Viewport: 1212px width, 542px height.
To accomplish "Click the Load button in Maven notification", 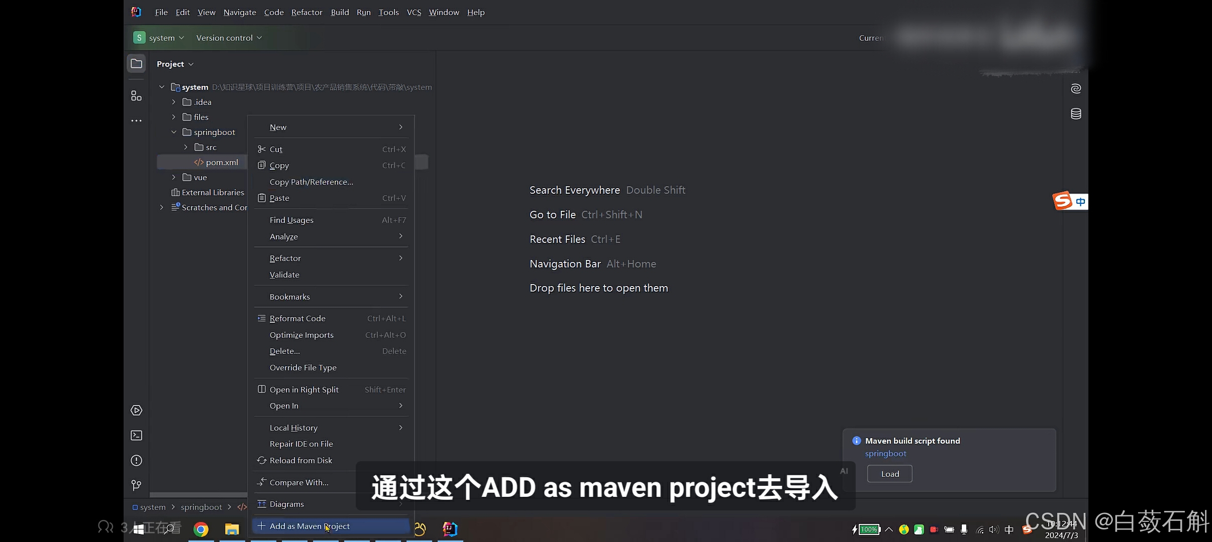I will coord(889,474).
